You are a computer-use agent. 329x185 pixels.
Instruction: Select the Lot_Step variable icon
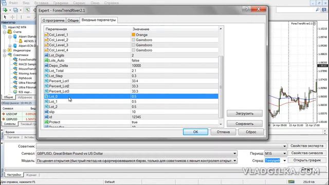pyautogui.click(x=47, y=76)
